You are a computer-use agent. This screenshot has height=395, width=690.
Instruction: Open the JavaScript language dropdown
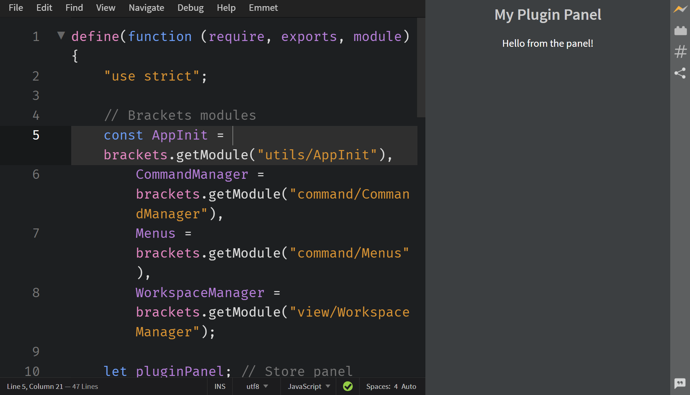pyautogui.click(x=309, y=386)
